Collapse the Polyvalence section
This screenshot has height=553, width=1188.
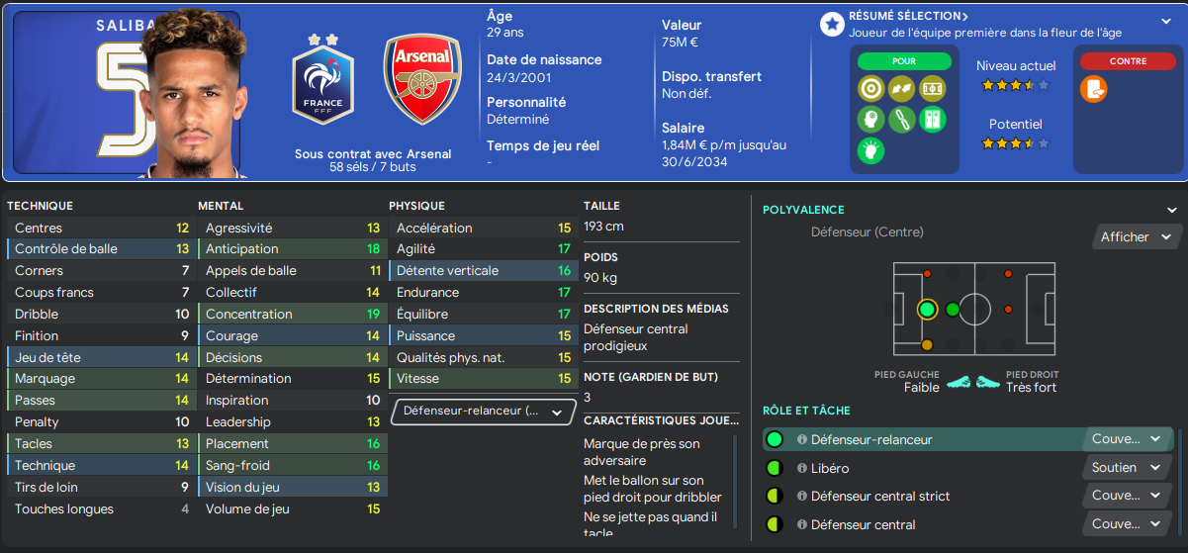(x=1172, y=210)
